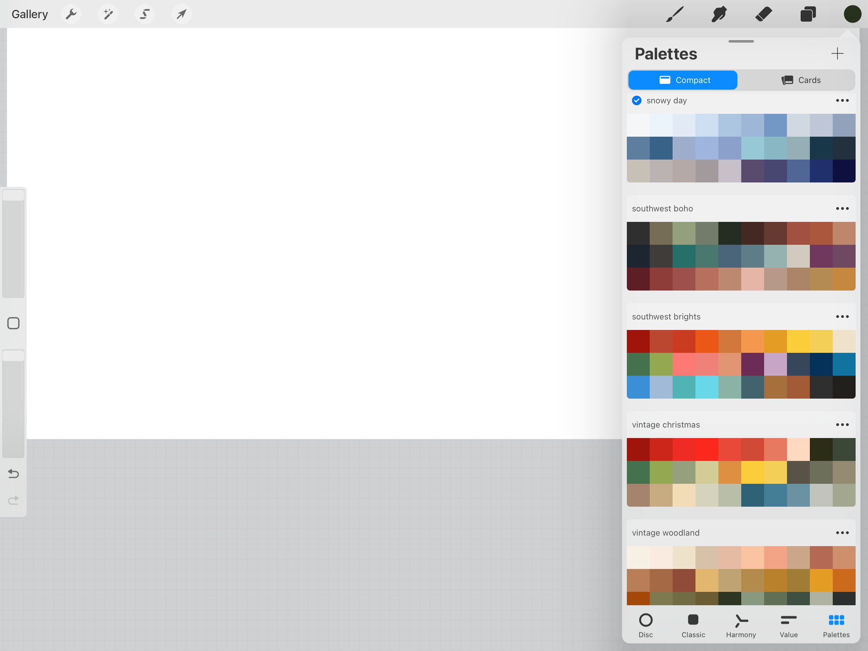Open the Smudge tool
The height and width of the screenshot is (651, 868).
(x=719, y=14)
